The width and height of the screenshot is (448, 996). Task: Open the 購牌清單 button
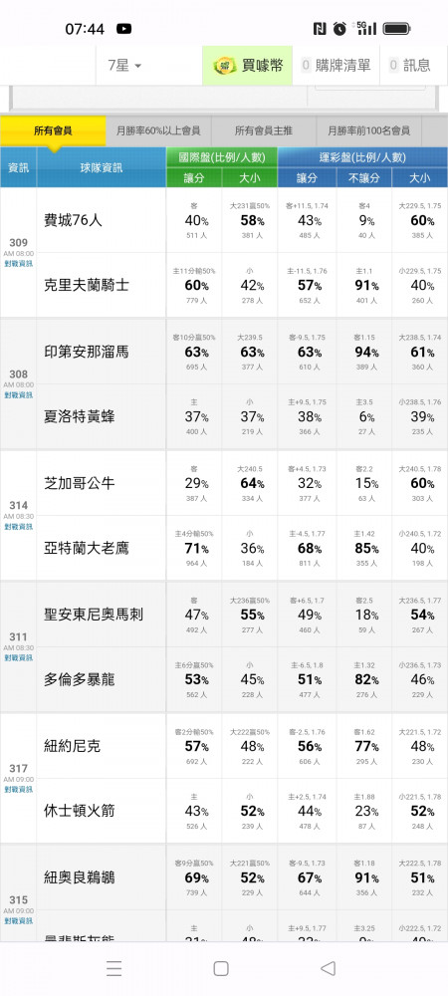coord(336,66)
